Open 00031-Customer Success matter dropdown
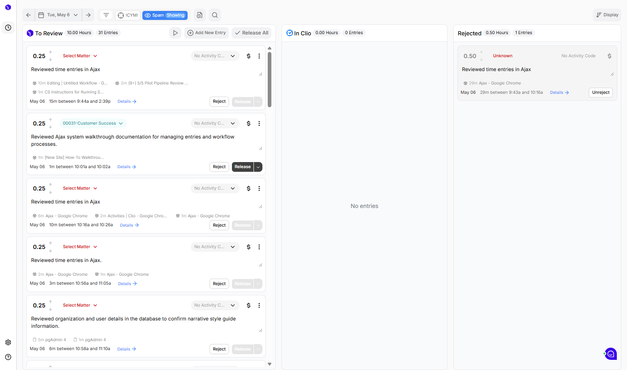627x370 pixels. click(93, 123)
